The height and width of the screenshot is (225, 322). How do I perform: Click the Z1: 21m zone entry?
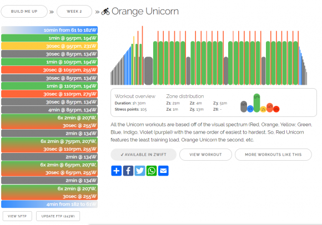pyautogui.click(x=173, y=103)
